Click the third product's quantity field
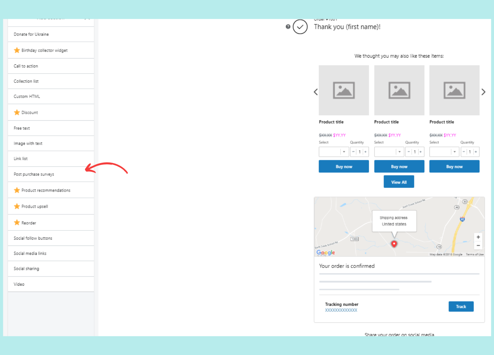The width and height of the screenshot is (494, 355). pyautogui.click(x=470, y=152)
